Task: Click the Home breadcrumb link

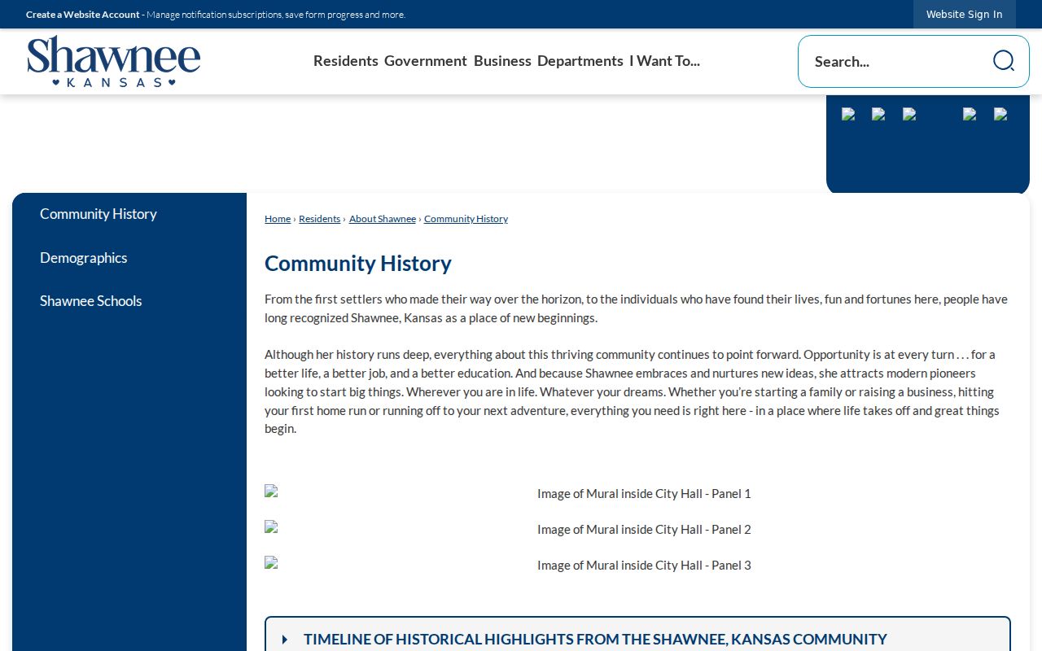Action: (278, 219)
